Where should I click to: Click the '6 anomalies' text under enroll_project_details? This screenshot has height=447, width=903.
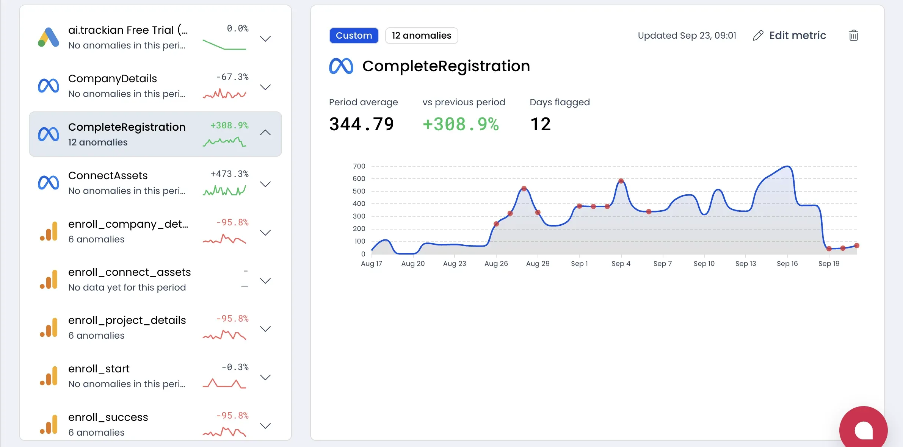96,336
